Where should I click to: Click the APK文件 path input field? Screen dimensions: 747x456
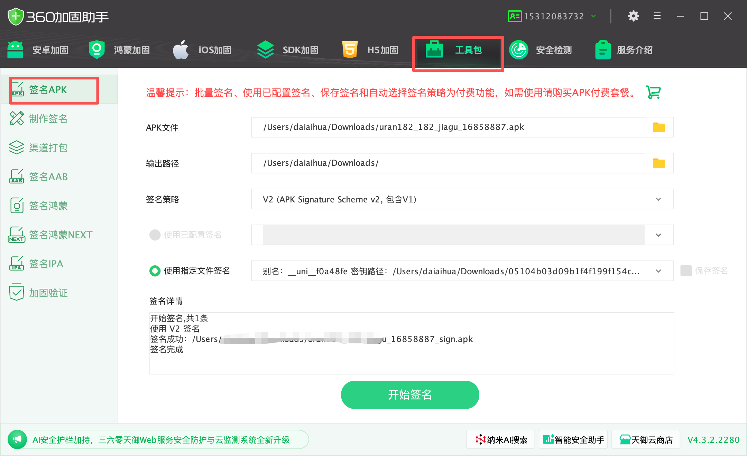[448, 127]
